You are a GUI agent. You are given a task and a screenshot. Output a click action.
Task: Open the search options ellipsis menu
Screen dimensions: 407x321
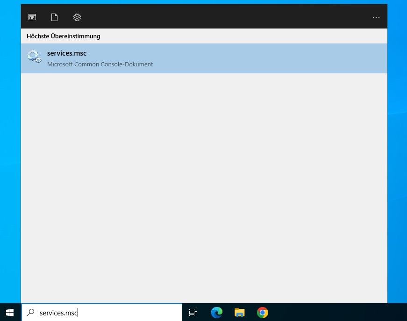click(376, 17)
